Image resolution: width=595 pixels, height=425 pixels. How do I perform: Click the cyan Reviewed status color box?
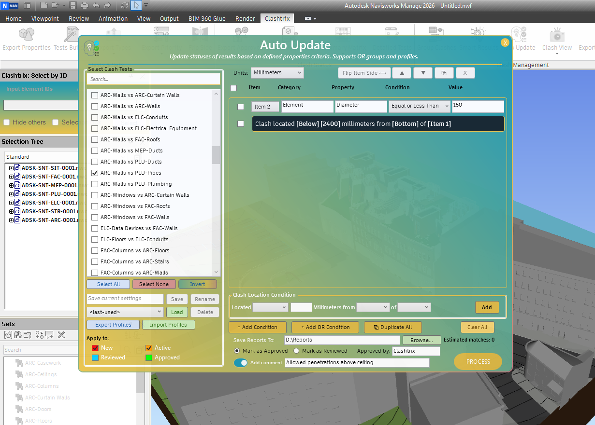click(x=95, y=357)
